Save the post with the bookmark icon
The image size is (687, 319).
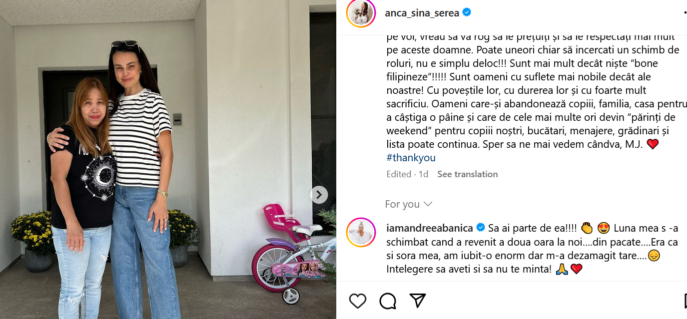[685, 301]
